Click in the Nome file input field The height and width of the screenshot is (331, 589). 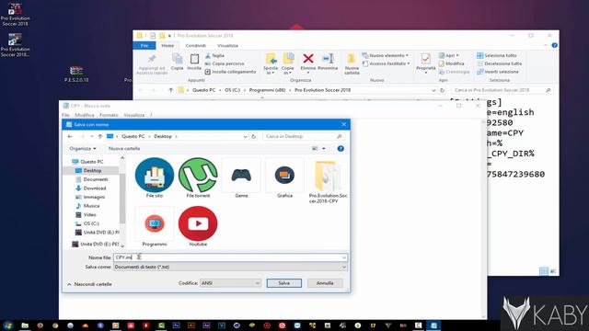coord(230,257)
